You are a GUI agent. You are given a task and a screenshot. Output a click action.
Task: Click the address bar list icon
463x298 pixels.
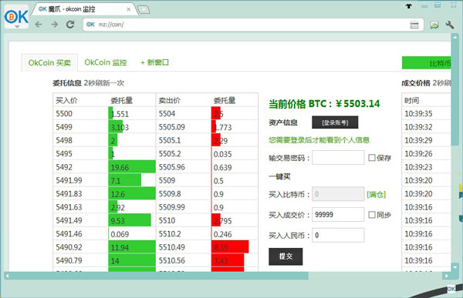coord(414,25)
